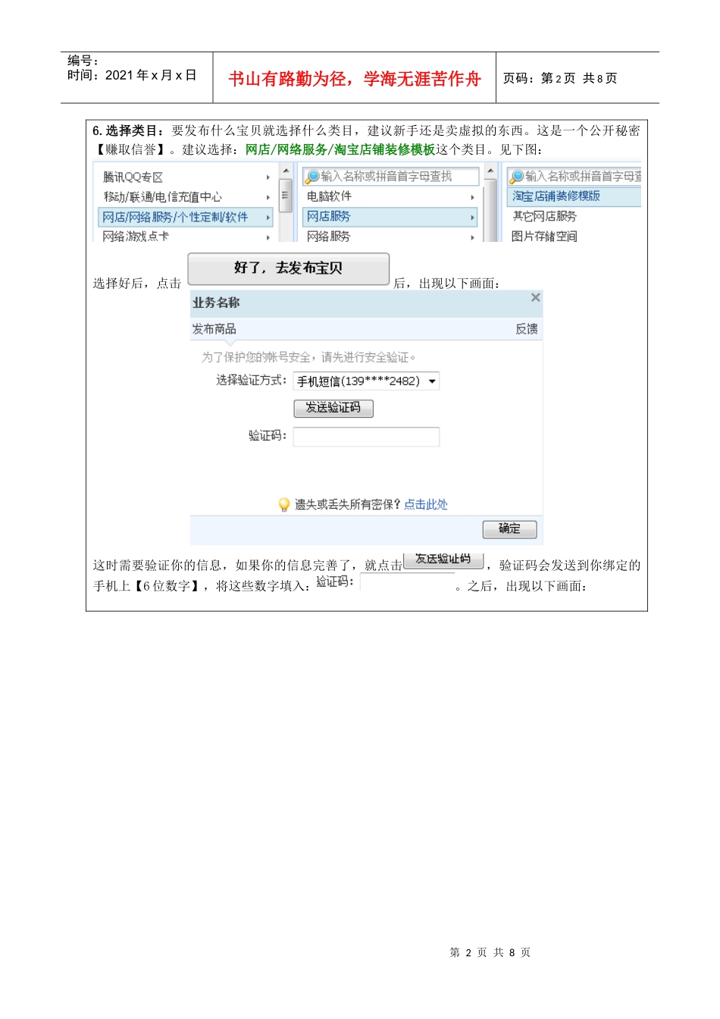Choose 电脑软件 in the middle column
720x1019 pixels.
pos(329,196)
